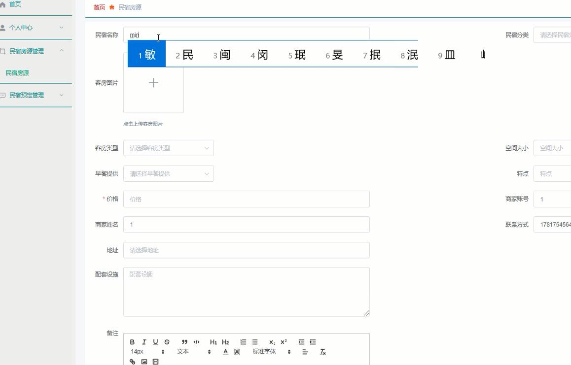571x365 pixels.
Task: Open the font color picker
Action: [225, 352]
